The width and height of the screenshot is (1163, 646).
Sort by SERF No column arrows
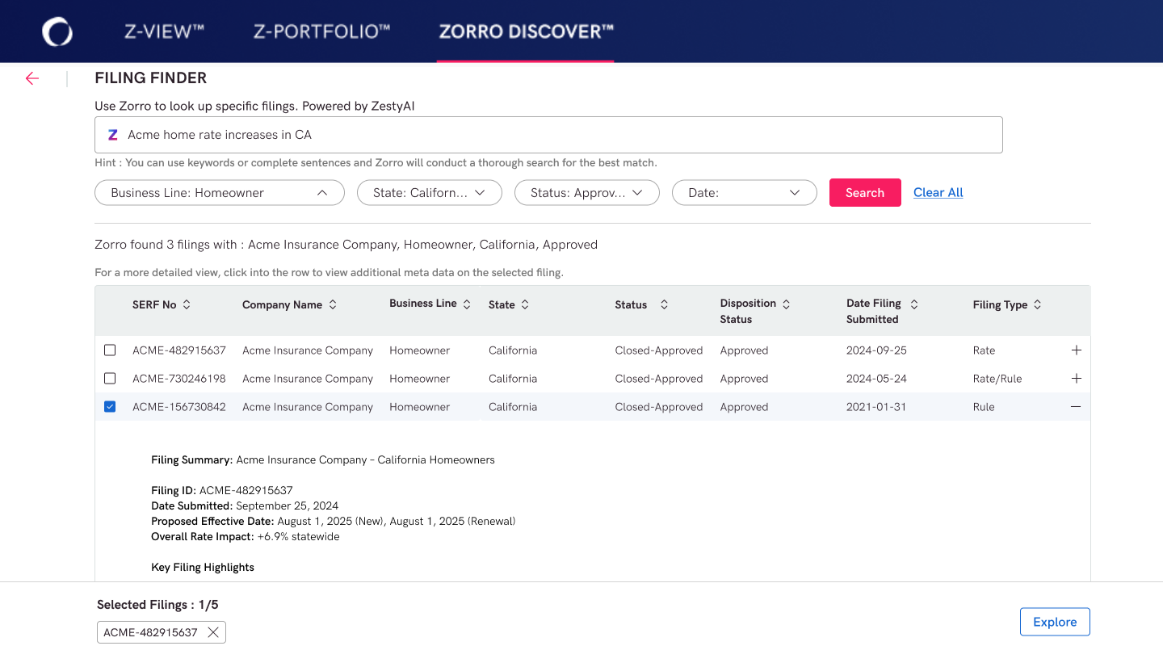(x=187, y=304)
